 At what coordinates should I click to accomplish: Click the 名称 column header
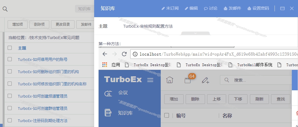pos(227,115)
